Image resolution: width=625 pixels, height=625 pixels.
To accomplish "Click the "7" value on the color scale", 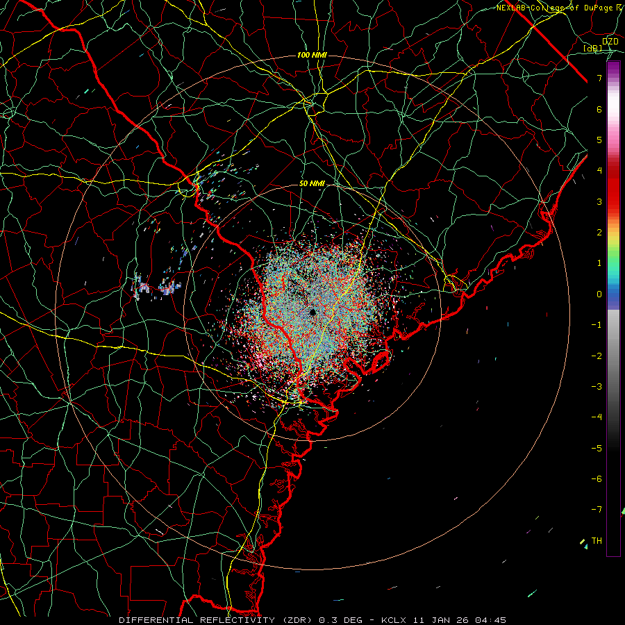I will click(x=599, y=78).
